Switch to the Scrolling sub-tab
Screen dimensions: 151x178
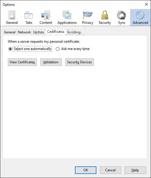click(x=74, y=32)
